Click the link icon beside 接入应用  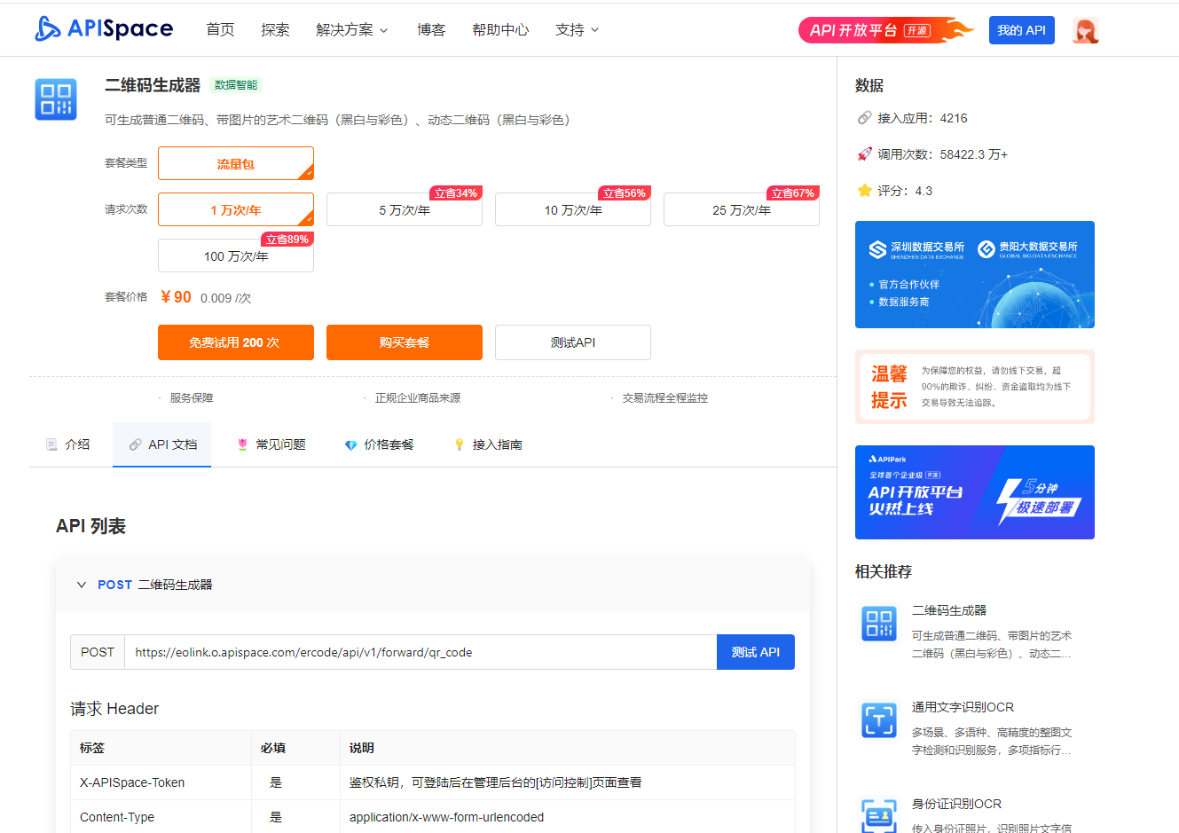pos(864,118)
